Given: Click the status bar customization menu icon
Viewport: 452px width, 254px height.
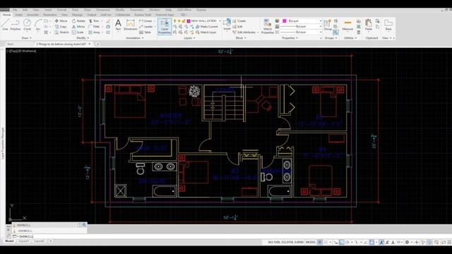Looking at the screenshot, I should 449,242.
